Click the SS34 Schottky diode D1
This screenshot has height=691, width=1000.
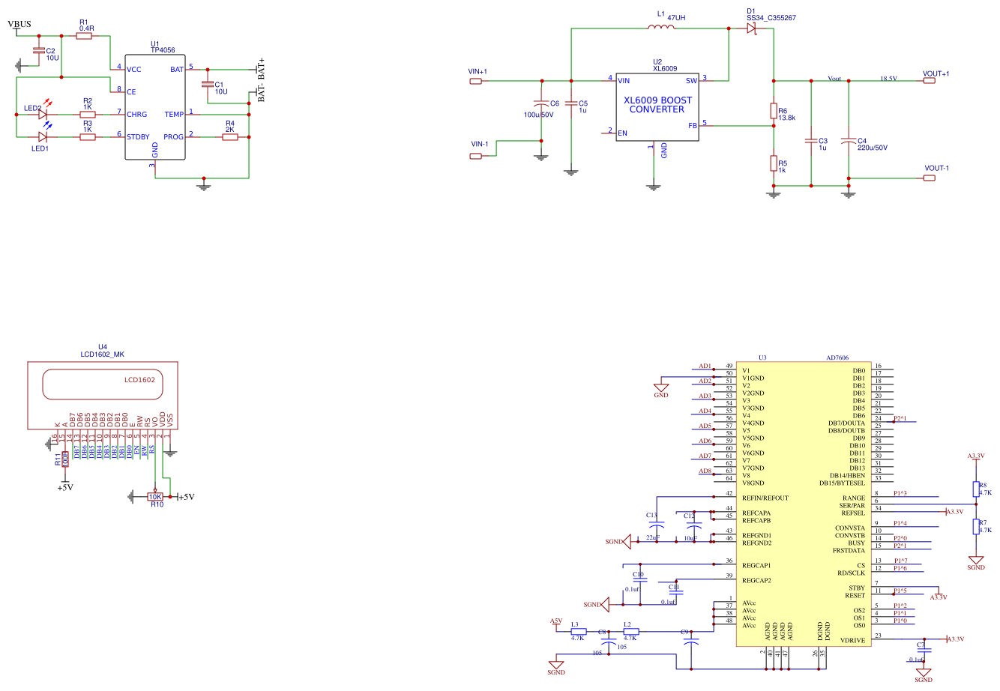pyautogui.click(x=752, y=28)
